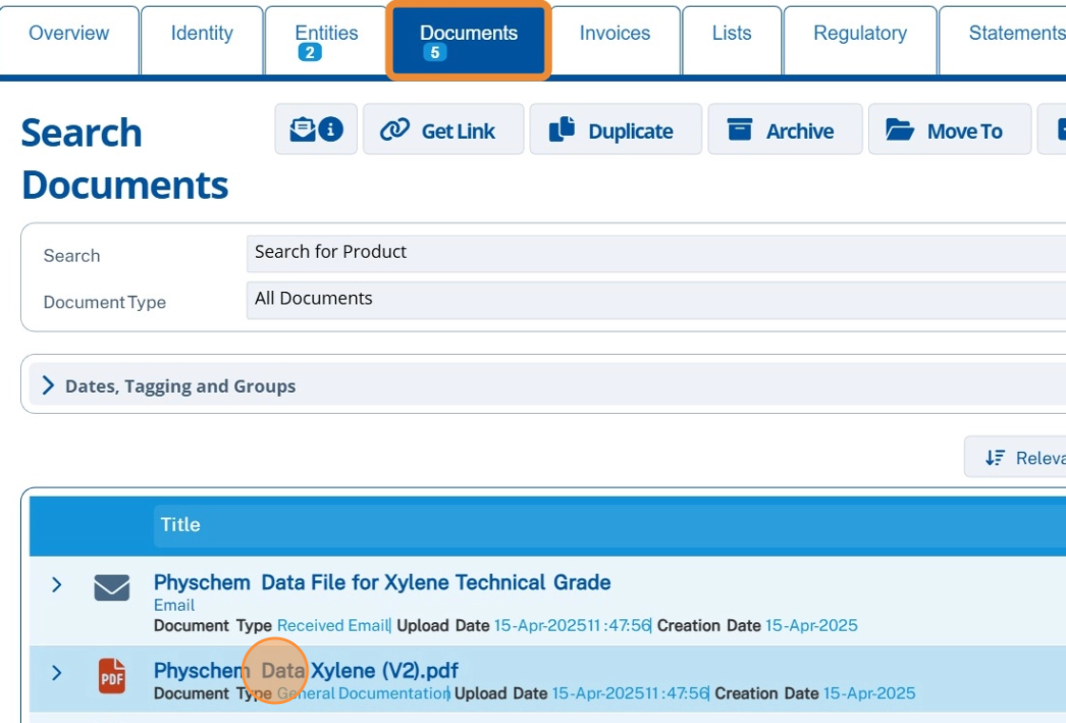Switch to the Regulatory tab
Screen dimensions: 1066x723
tap(859, 34)
